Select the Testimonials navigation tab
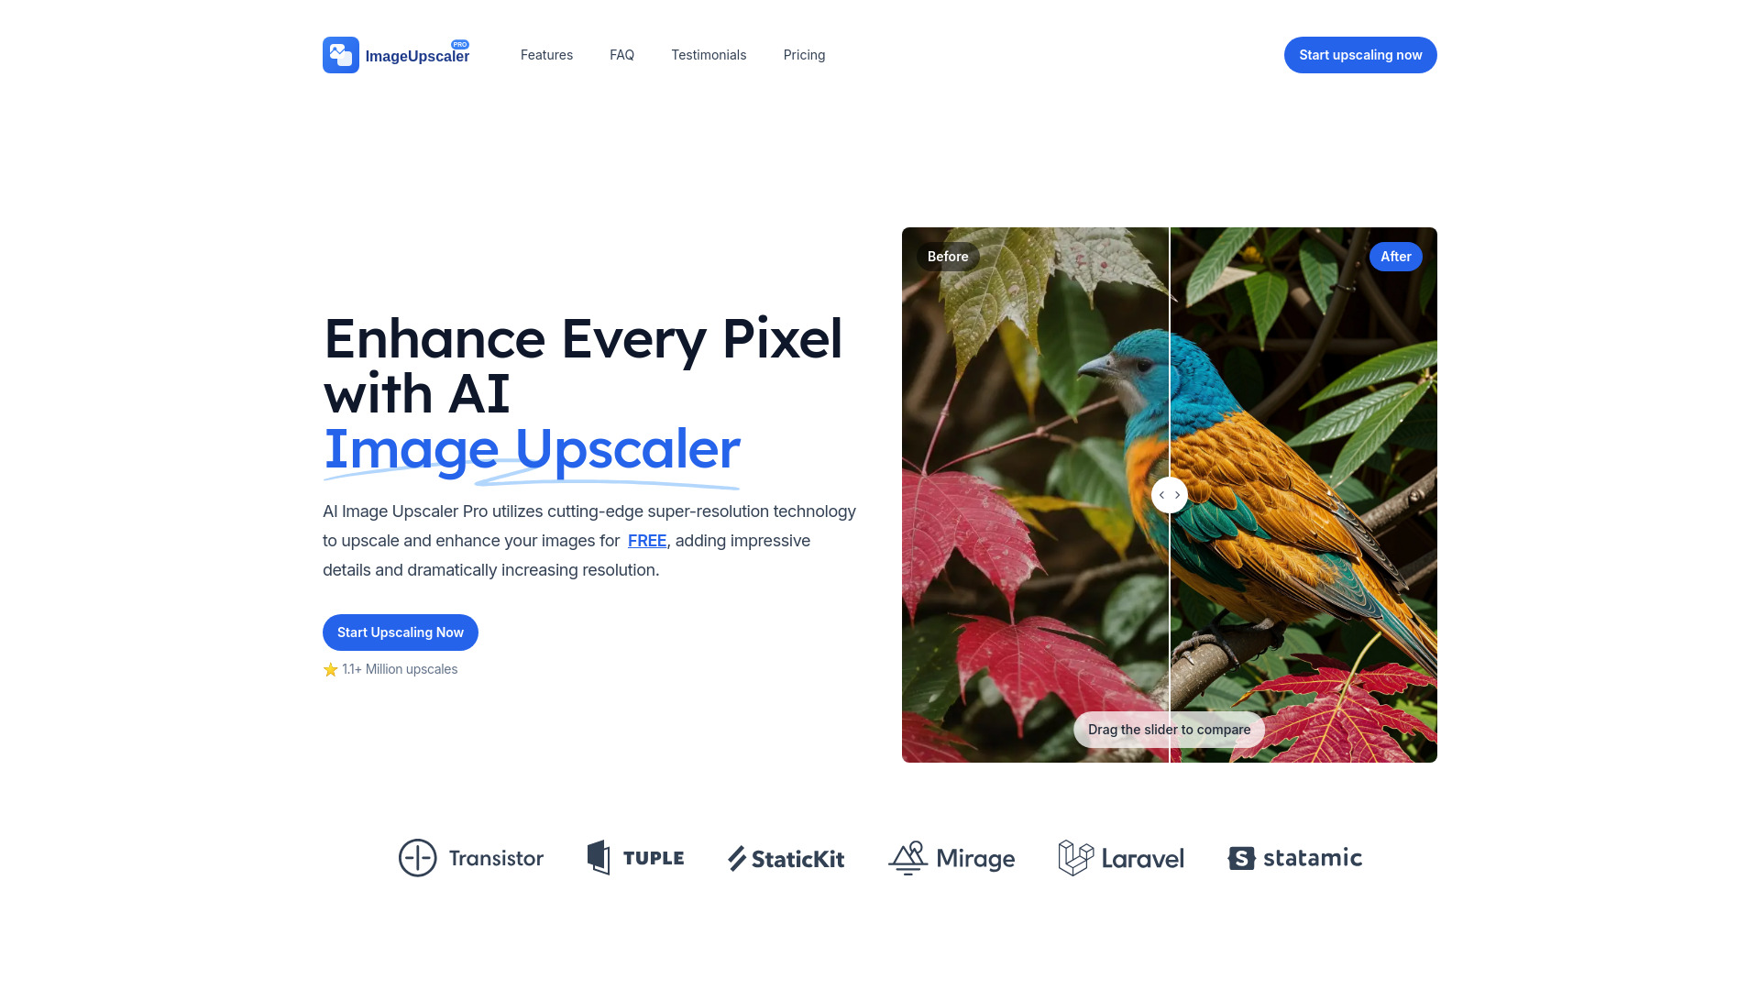 [x=709, y=54]
